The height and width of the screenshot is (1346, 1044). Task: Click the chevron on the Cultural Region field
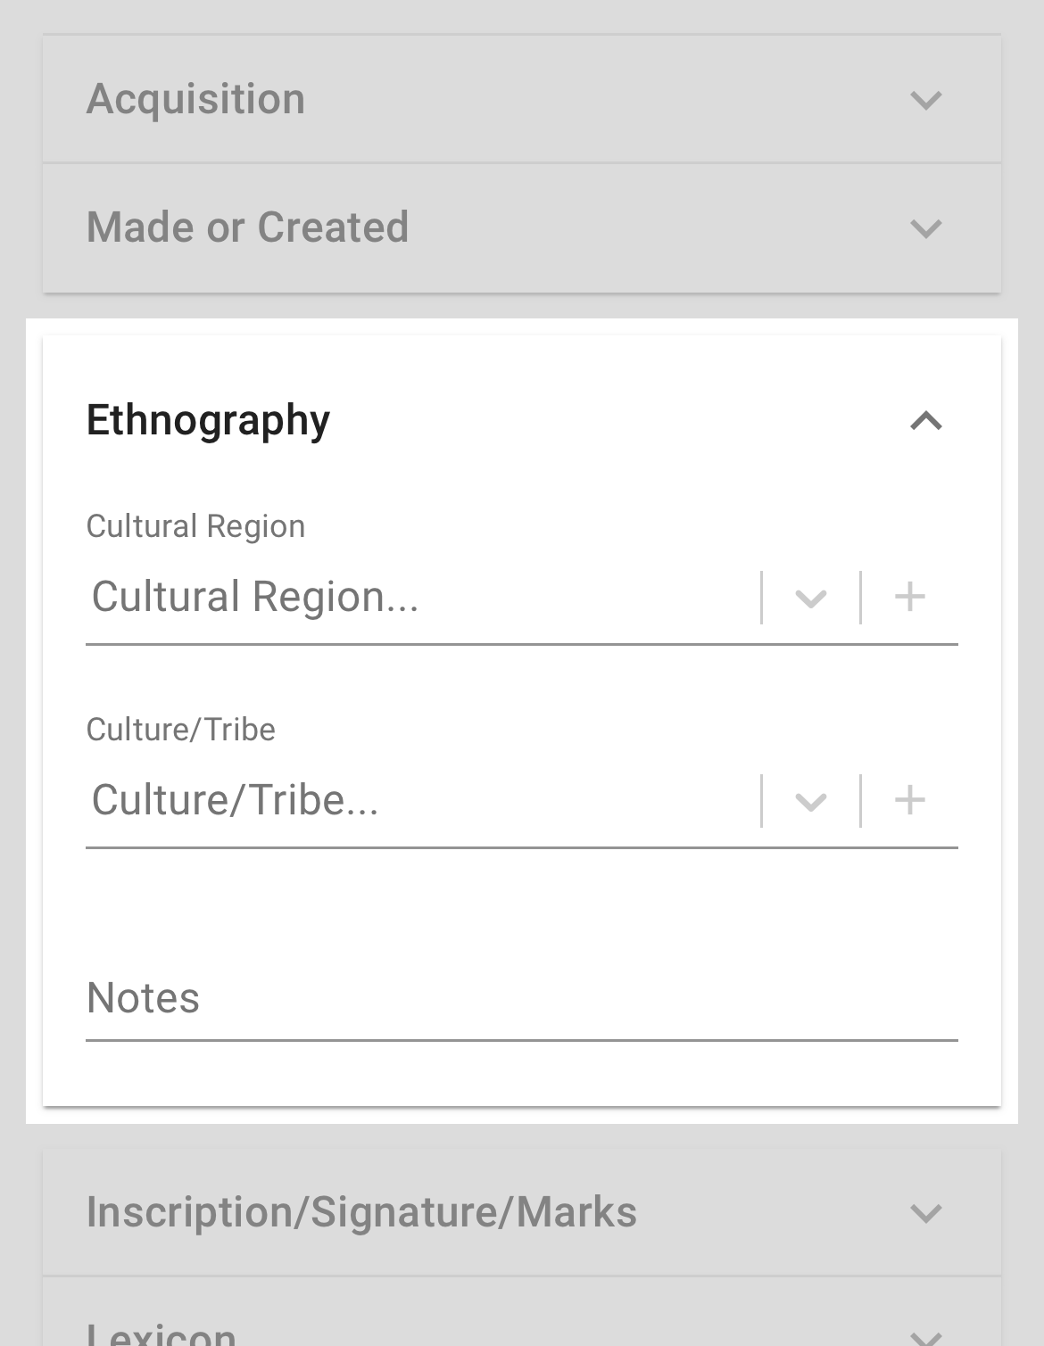810,598
